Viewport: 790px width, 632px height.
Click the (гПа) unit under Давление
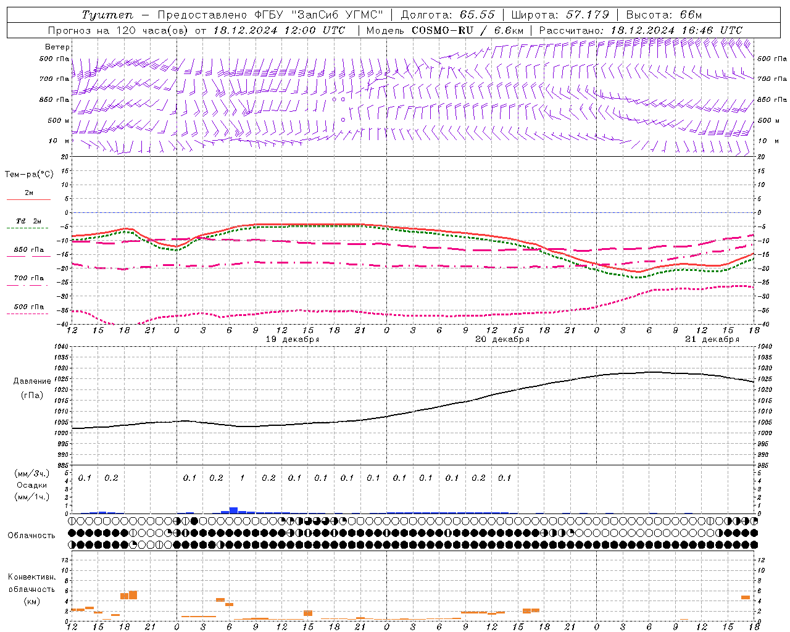point(32,395)
